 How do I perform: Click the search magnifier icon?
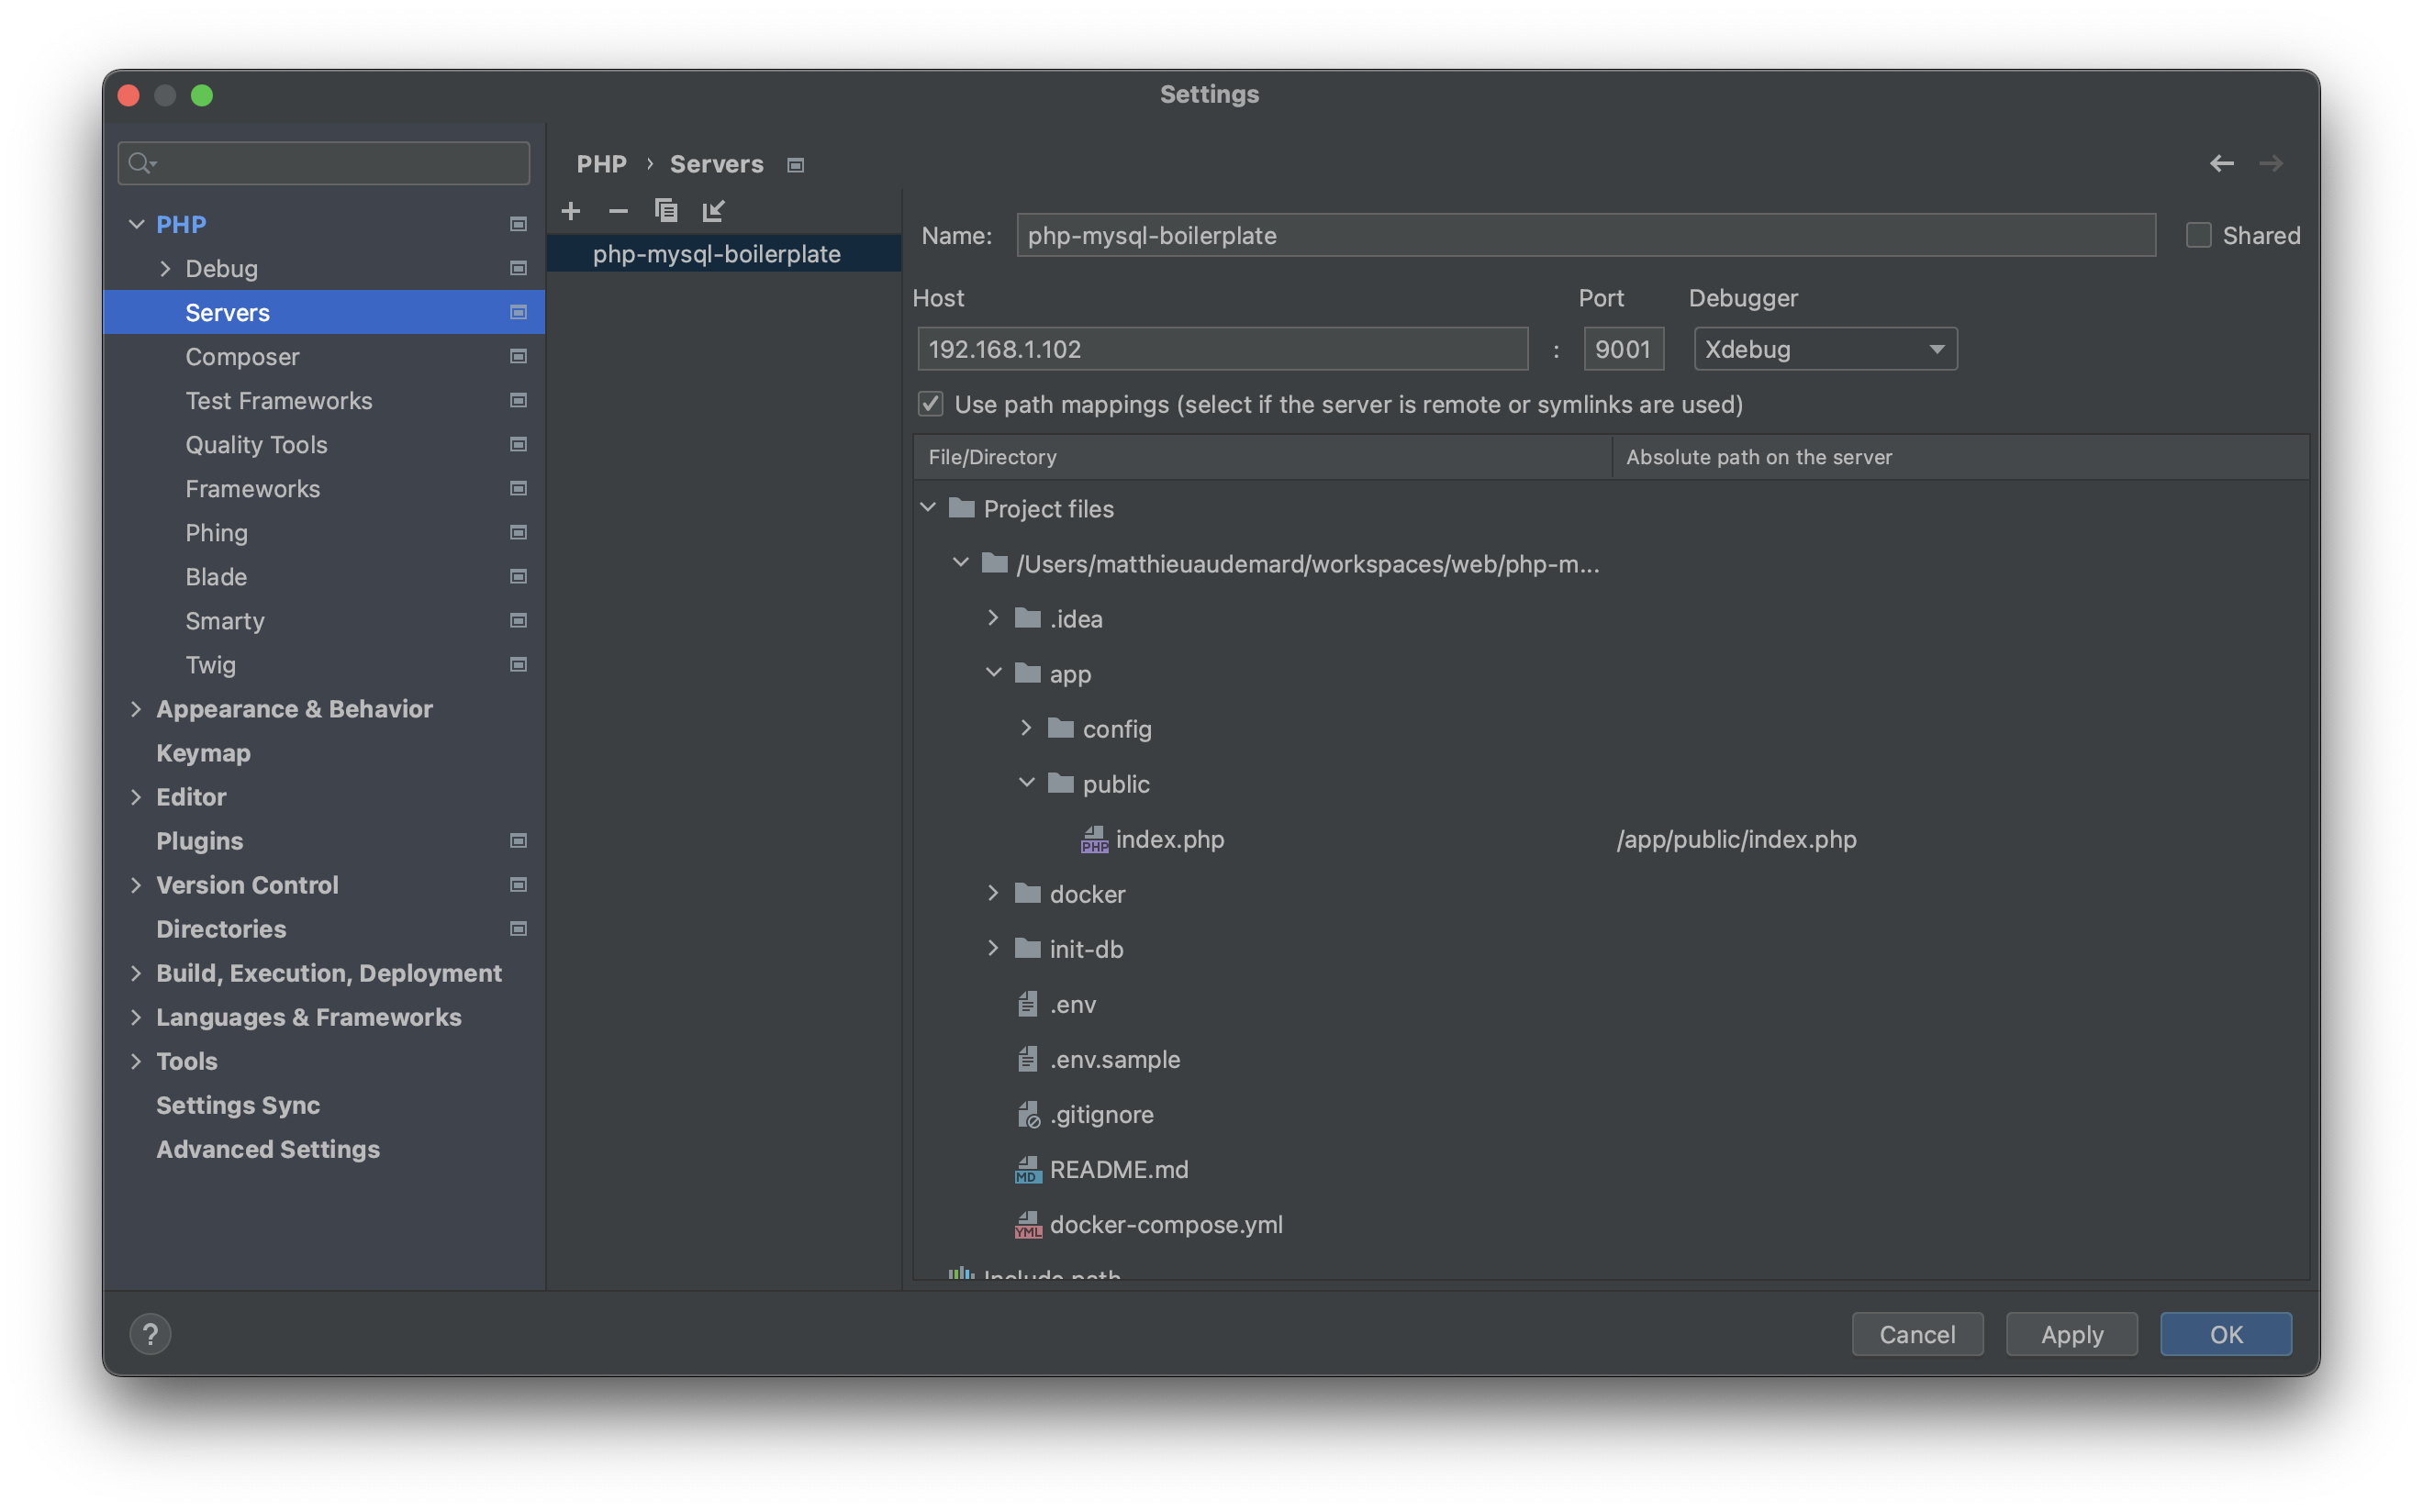click(141, 163)
